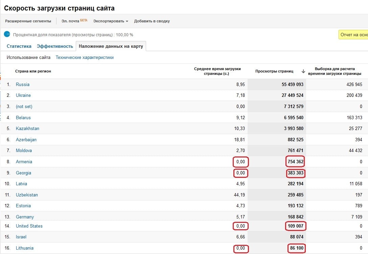Click the Эл. почта BETA button
The width and height of the screenshot is (368, 254).
point(74,21)
